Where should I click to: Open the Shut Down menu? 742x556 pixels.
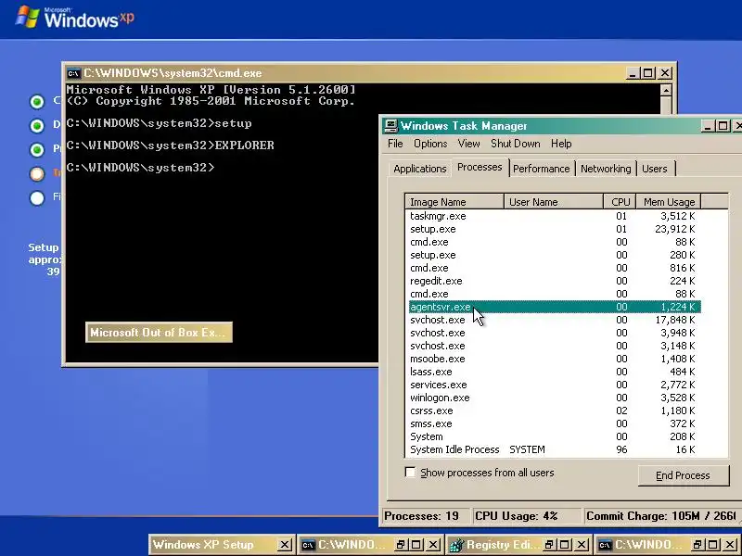click(516, 144)
